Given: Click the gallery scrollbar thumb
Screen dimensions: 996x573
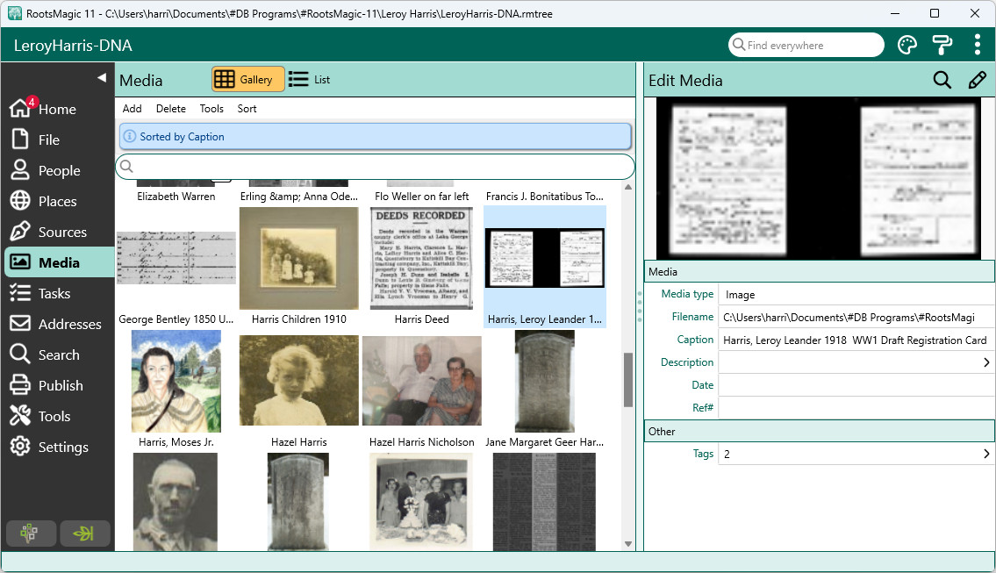Looking at the screenshot, I should pyautogui.click(x=628, y=380).
